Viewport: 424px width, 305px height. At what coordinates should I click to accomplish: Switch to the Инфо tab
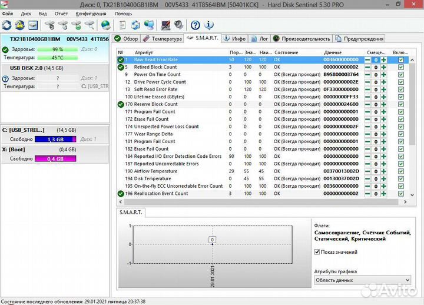click(235, 39)
